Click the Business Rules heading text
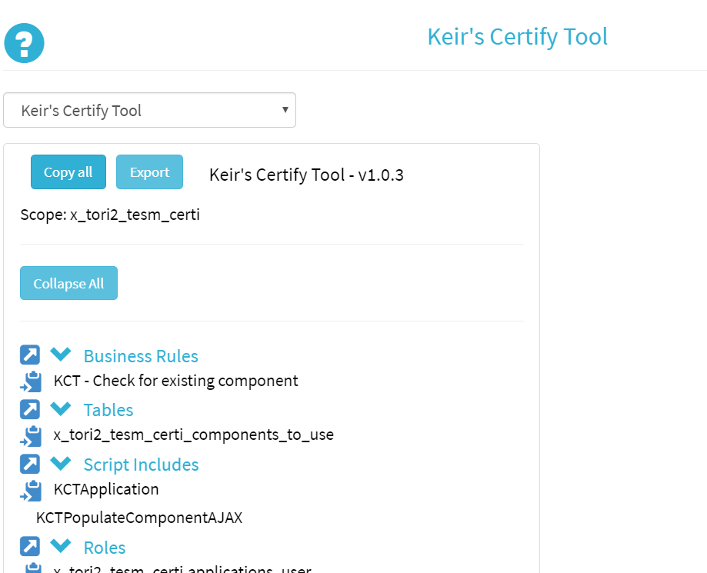 click(141, 356)
